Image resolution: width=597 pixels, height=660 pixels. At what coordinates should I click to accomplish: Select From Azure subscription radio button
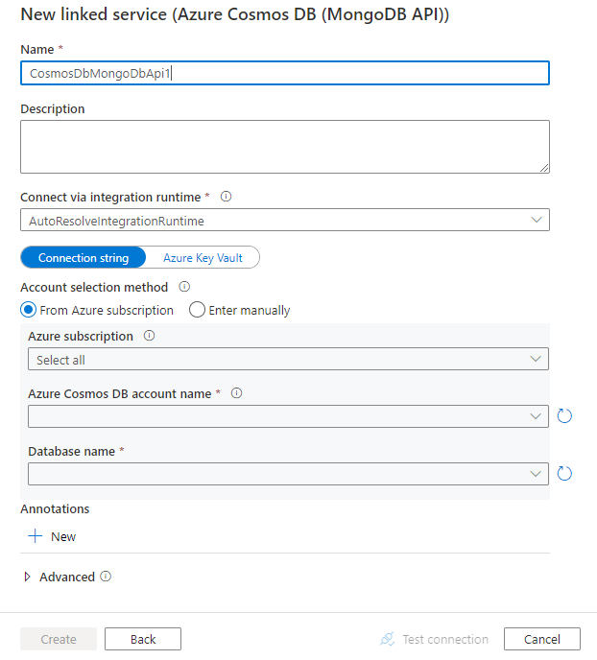[x=29, y=310]
